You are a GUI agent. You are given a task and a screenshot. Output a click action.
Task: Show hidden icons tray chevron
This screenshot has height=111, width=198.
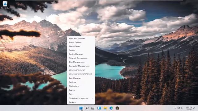[x=175, y=108]
